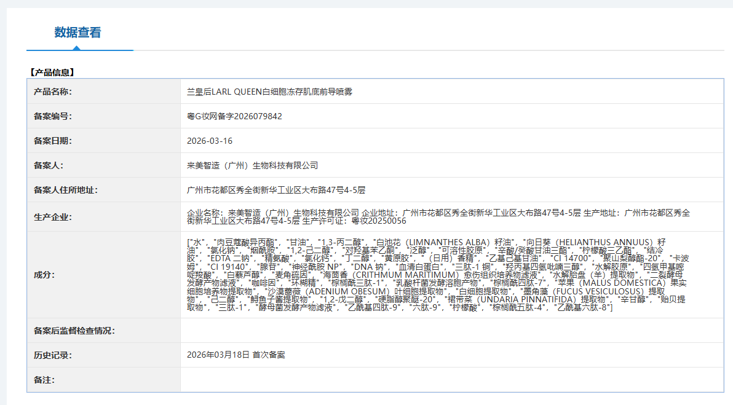Image resolution: width=733 pixels, height=405 pixels.
Task: Click the 【产品信息】 section heading
Action: tap(52, 73)
